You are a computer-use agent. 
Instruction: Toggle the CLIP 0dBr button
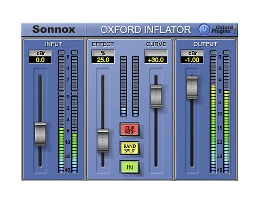click(x=129, y=130)
